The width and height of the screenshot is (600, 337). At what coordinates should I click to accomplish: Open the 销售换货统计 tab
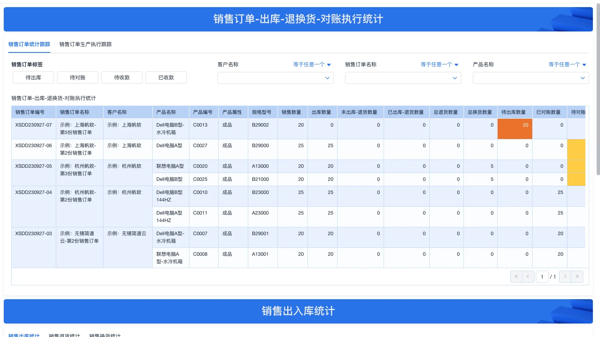[x=105, y=336]
